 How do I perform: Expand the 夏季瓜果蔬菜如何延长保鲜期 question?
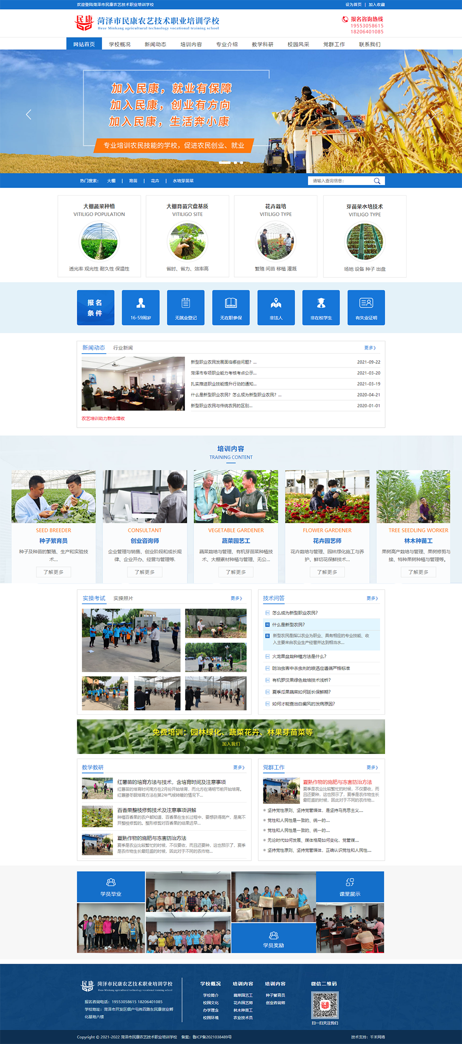pos(301,692)
